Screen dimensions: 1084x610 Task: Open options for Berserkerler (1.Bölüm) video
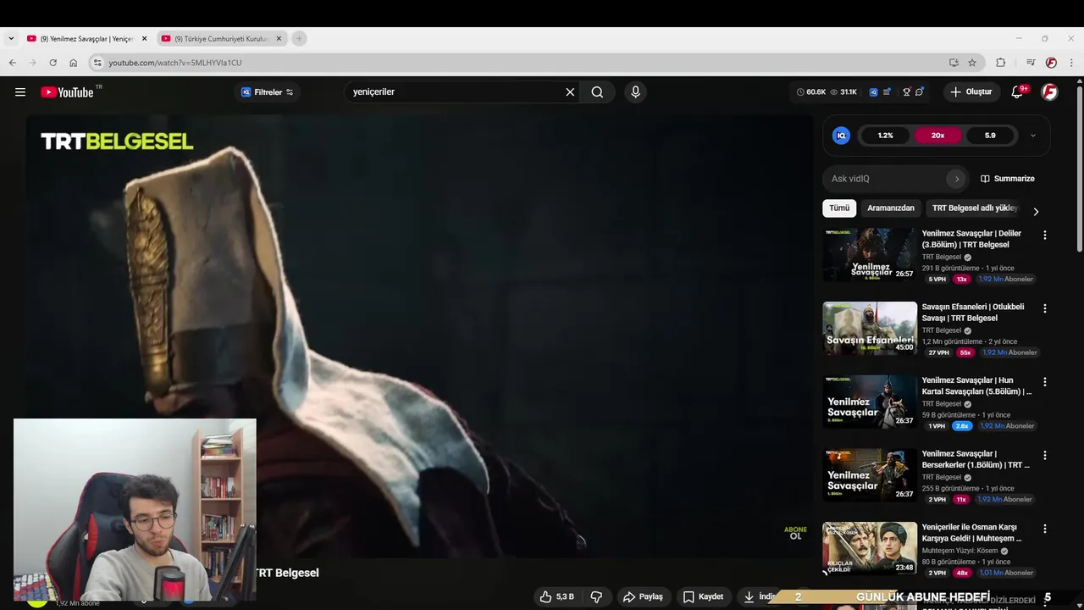[1044, 456]
